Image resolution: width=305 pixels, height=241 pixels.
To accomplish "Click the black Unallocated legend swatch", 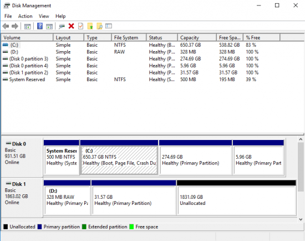I will (6, 227).
